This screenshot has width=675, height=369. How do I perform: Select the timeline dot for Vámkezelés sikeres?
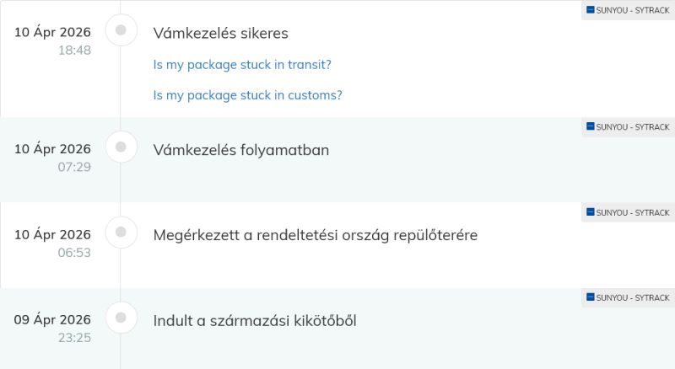click(x=121, y=30)
